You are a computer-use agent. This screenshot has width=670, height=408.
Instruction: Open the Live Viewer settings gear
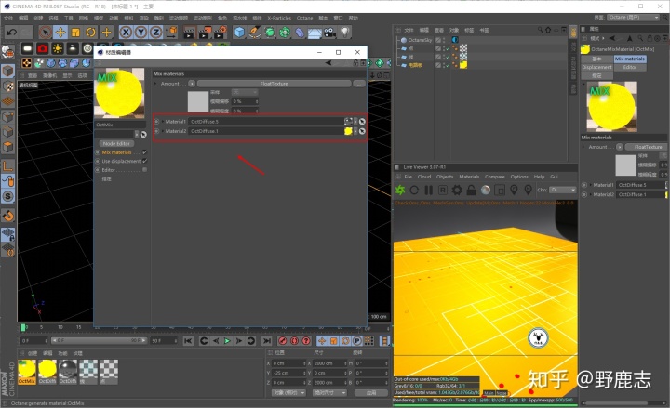[457, 190]
